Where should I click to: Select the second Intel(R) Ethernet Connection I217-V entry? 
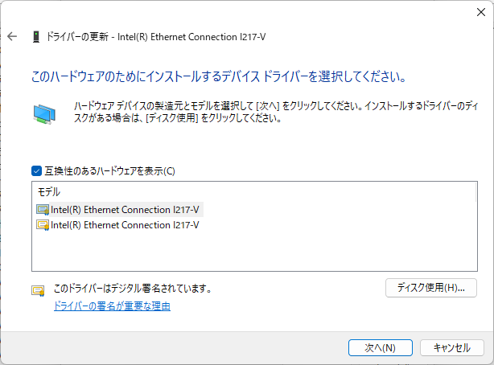point(124,225)
